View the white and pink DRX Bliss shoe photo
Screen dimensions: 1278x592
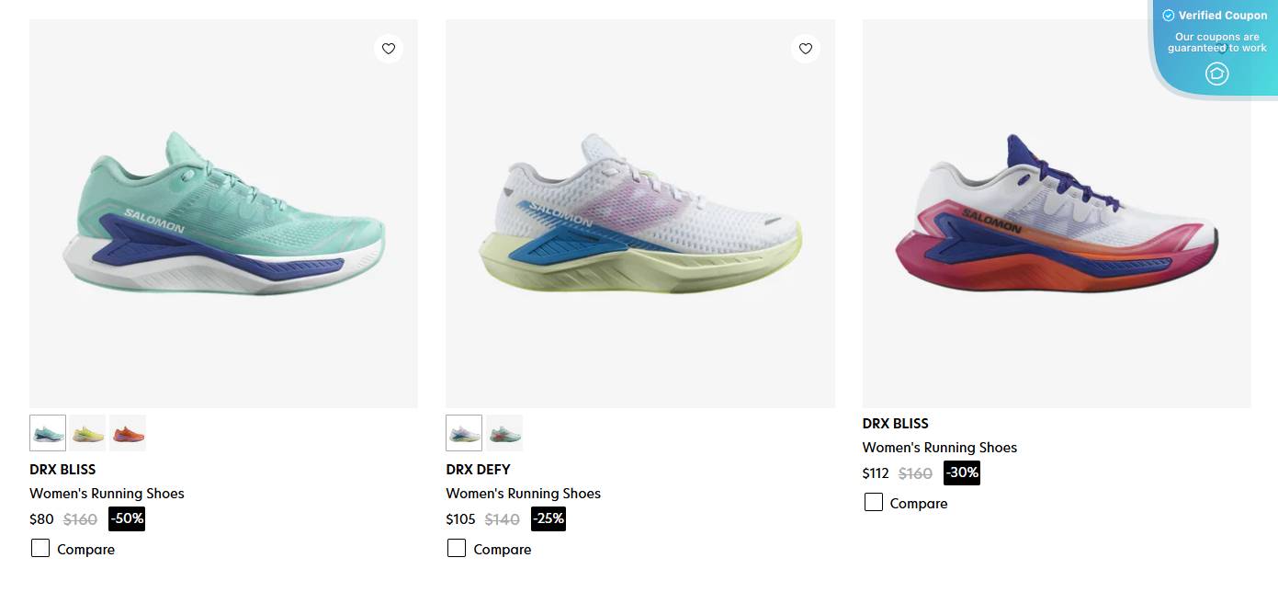1057,213
